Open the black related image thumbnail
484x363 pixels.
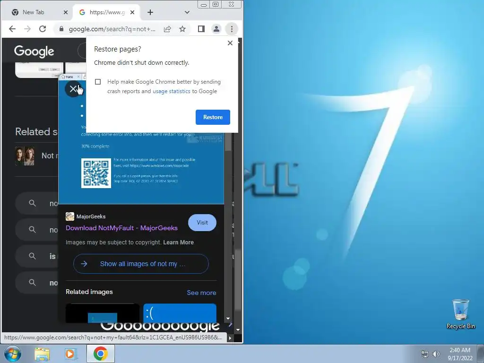pos(103,313)
